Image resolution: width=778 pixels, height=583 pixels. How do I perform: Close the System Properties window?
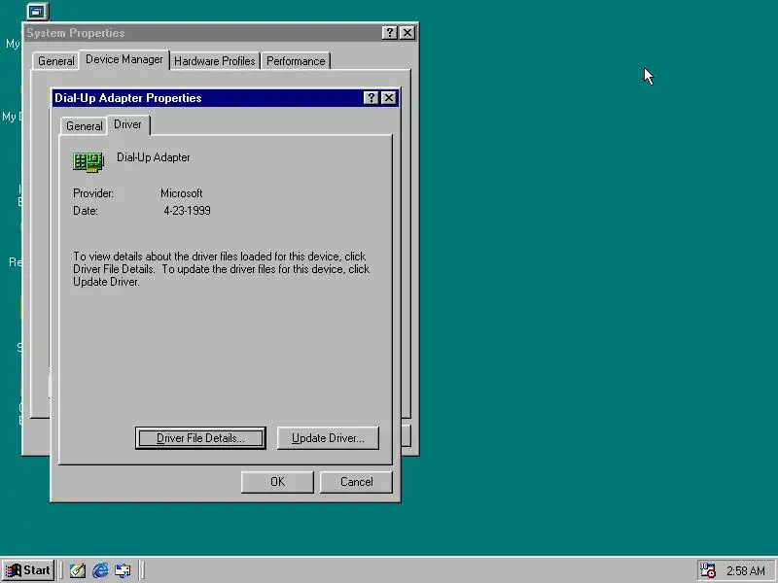407,33
